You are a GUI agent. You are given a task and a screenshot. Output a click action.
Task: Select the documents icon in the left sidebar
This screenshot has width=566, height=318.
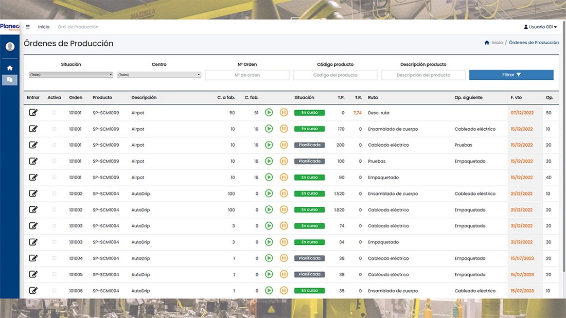click(x=9, y=80)
